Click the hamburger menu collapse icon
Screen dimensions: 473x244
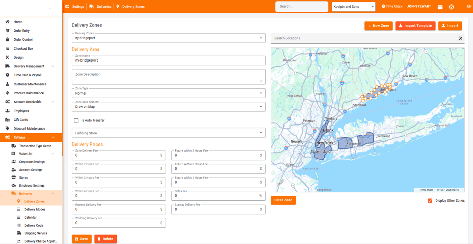pos(51,8)
